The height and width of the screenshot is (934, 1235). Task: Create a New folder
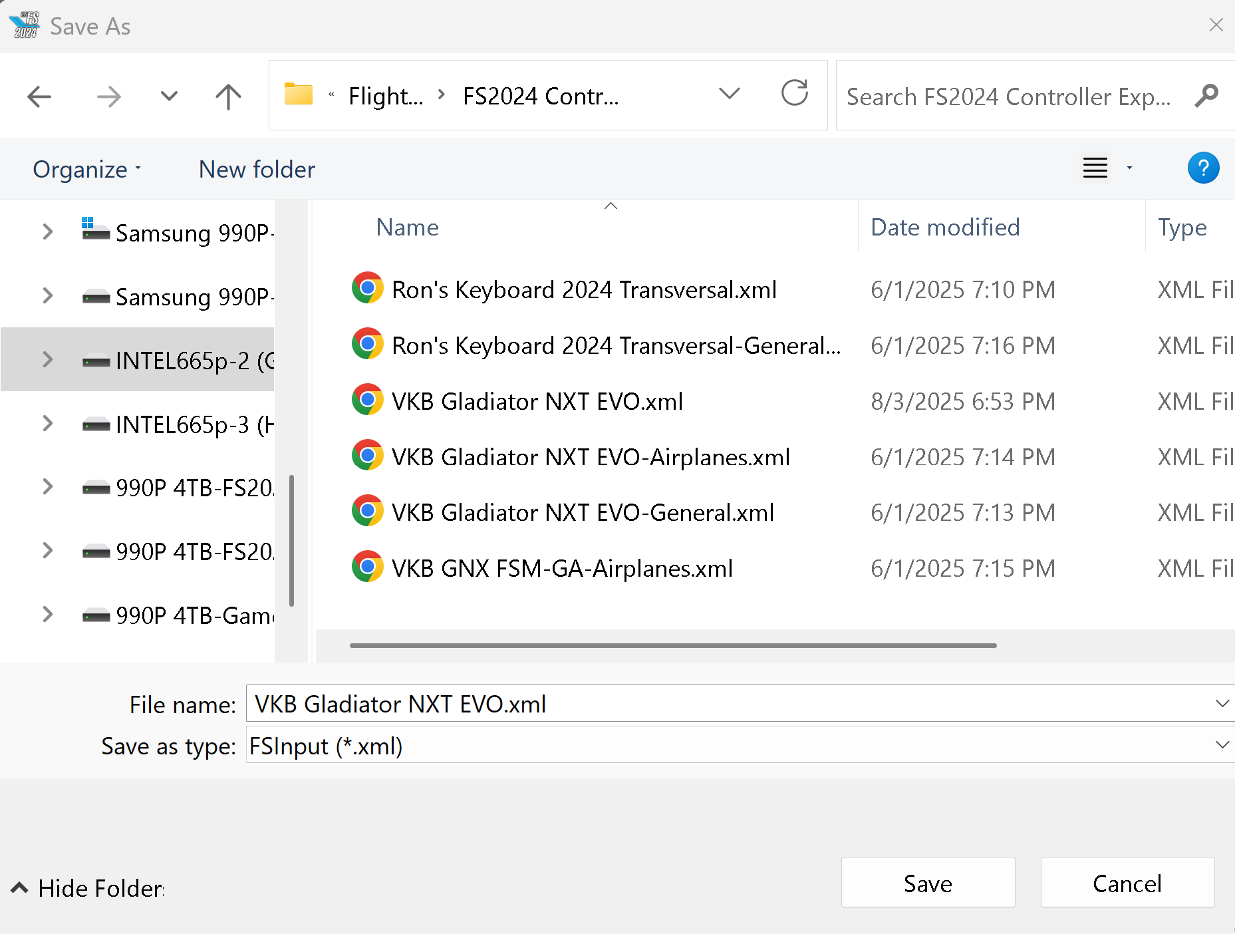pos(257,170)
